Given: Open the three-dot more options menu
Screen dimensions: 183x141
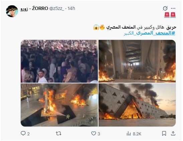Looking at the screenshot, I should tap(173, 8).
